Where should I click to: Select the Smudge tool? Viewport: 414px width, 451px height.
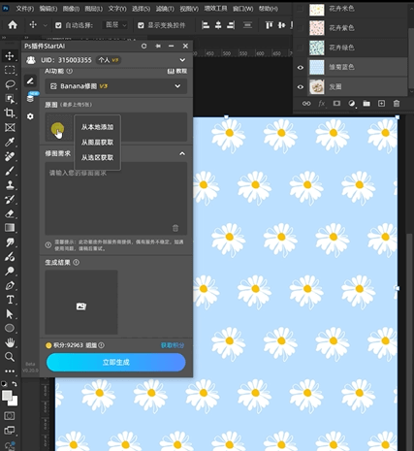10,242
